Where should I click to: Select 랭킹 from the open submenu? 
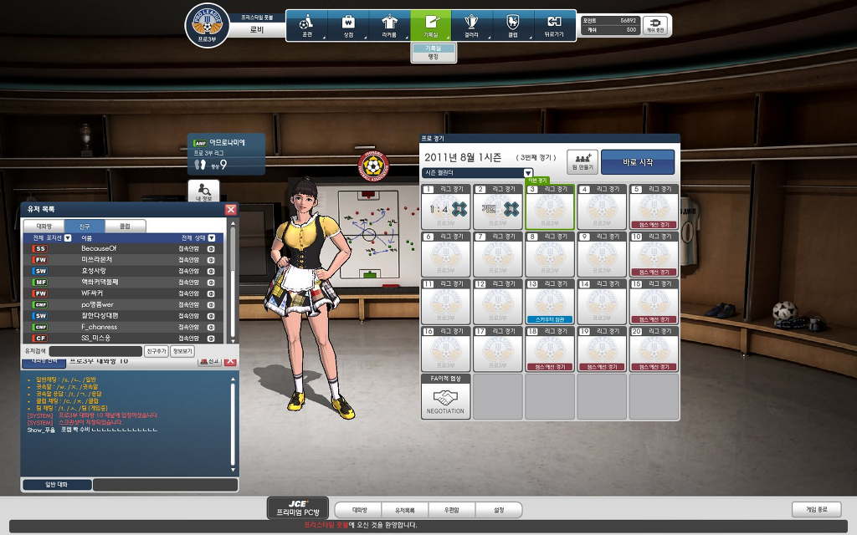point(433,58)
